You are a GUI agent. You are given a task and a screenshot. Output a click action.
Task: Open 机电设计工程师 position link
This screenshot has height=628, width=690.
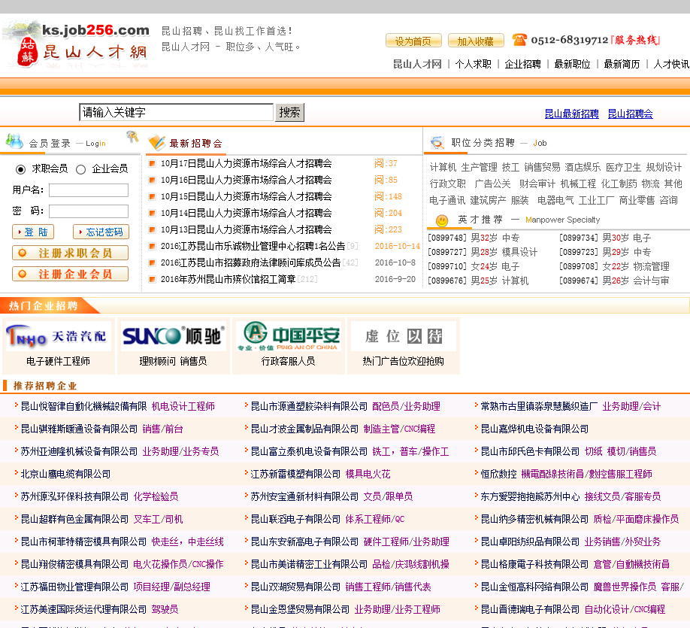pos(183,406)
